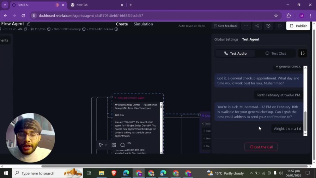
Task: Click the share icon in top toolbar
Action: point(257,26)
